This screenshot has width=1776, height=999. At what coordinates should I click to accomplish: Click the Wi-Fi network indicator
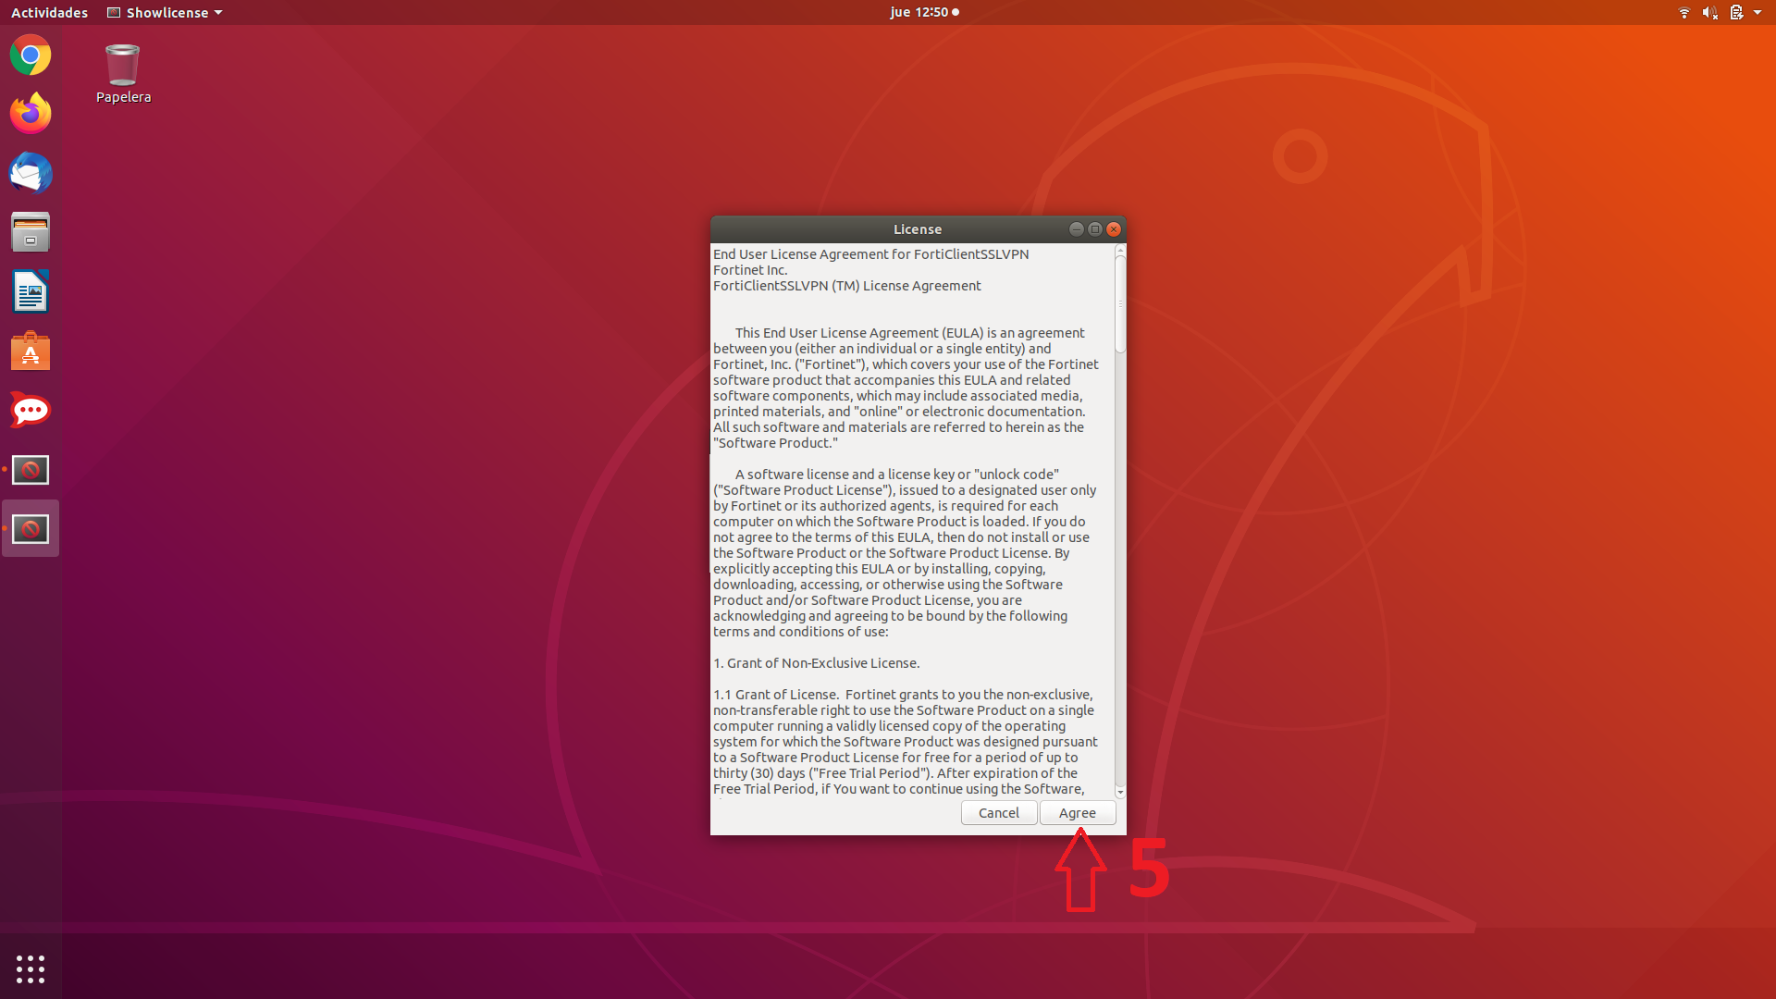[x=1683, y=12]
